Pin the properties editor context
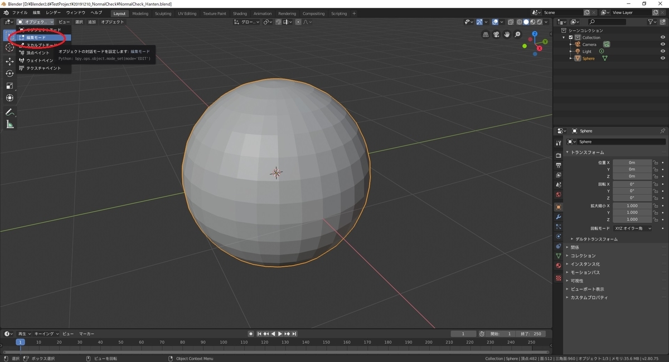669x362 pixels. point(662,131)
